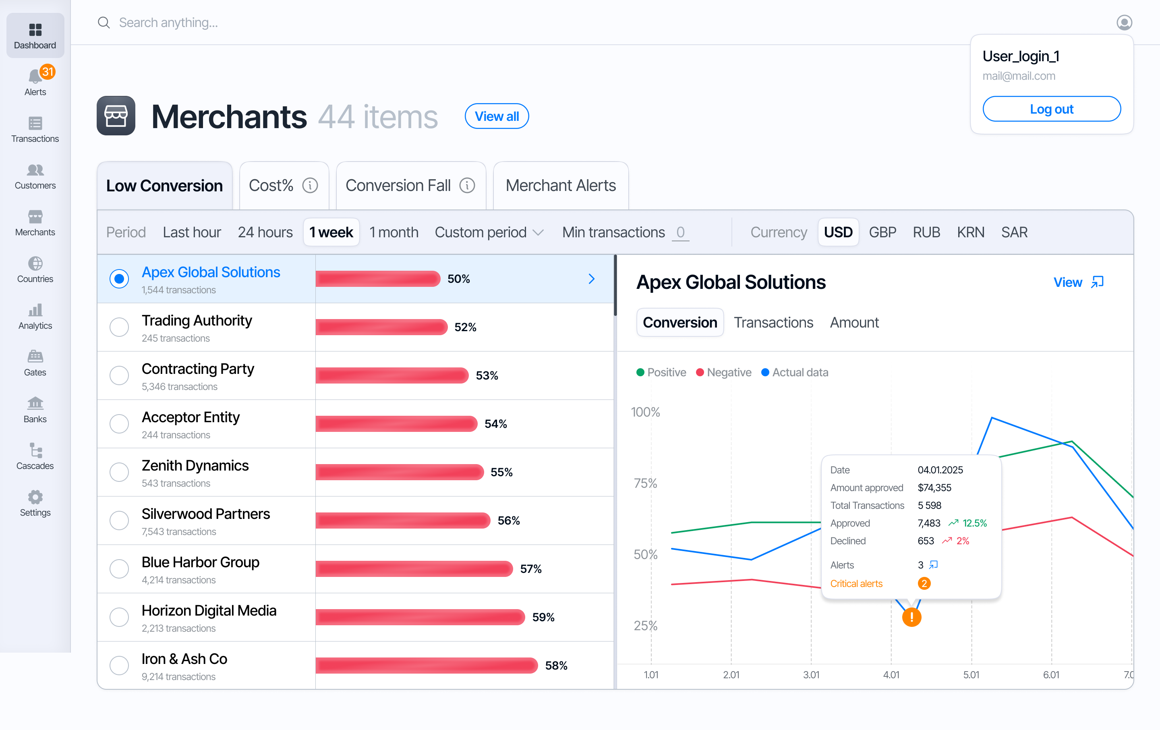Screen dimensions: 1160x730
Task: Click the View all button
Action: point(496,116)
